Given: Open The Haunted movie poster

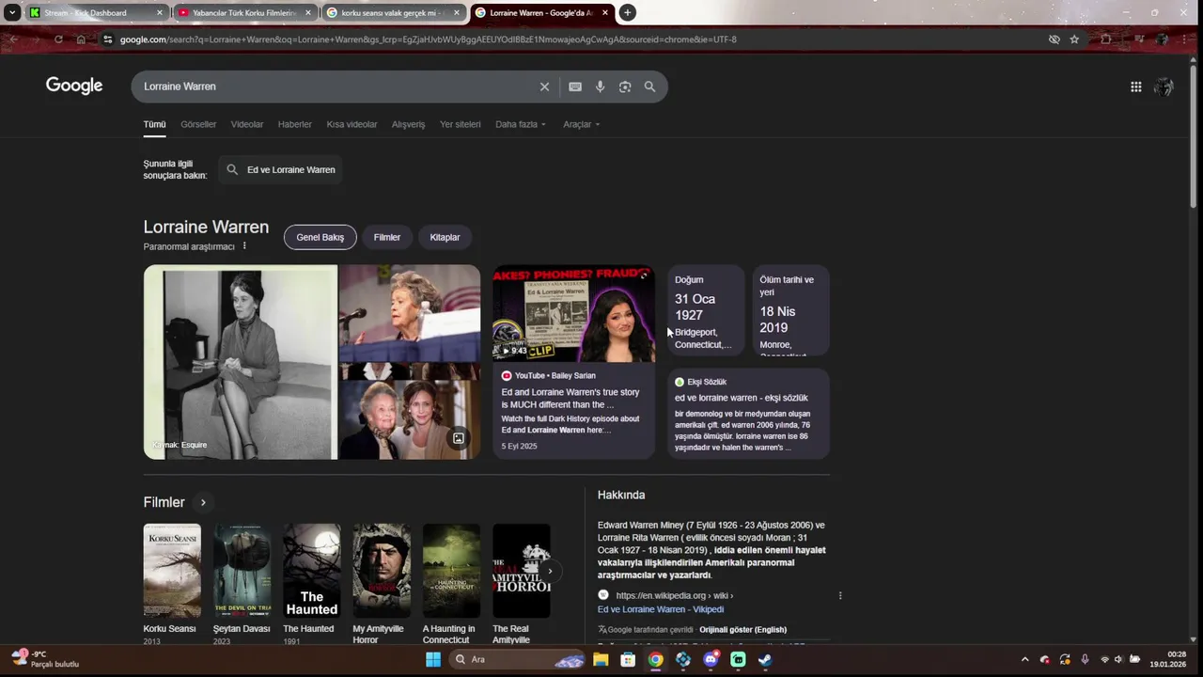Looking at the screenshot, I should pos(312,571).
